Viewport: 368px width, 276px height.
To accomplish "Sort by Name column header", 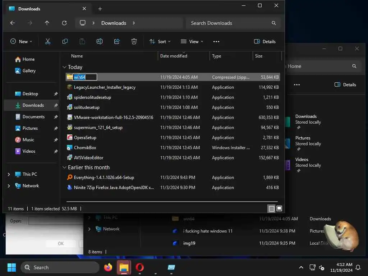I will (x=77, y=56).
